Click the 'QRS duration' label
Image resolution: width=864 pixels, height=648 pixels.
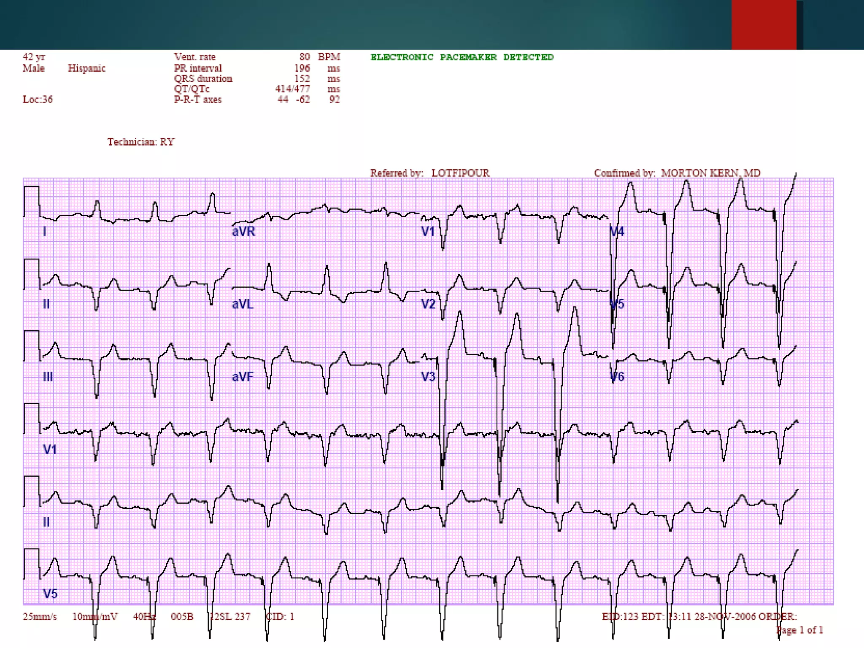pos(203,78)
